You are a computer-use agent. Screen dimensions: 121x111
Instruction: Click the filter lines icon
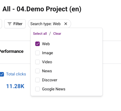(x=10, y=24)
